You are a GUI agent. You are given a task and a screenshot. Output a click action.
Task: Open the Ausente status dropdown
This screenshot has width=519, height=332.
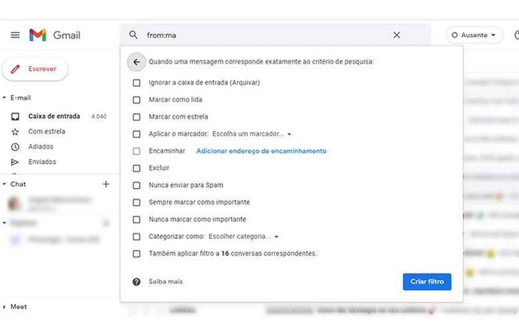[474, 35]
